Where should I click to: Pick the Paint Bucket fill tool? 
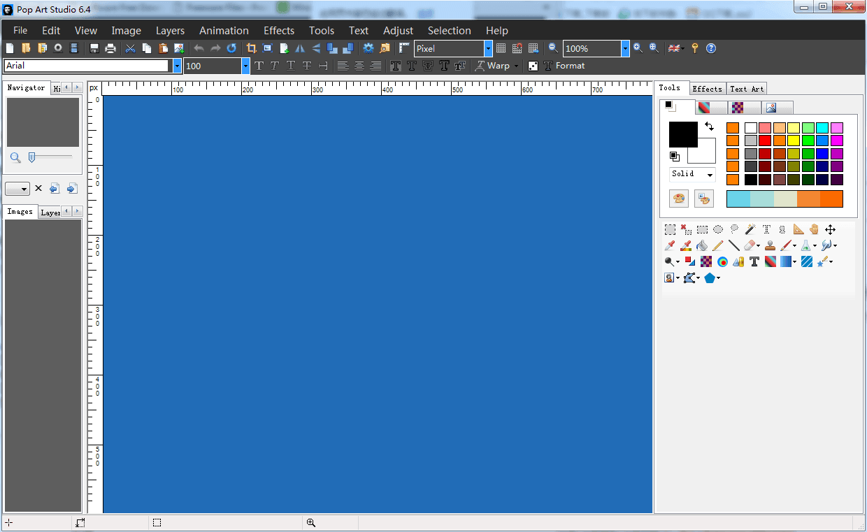pos(702,245)
